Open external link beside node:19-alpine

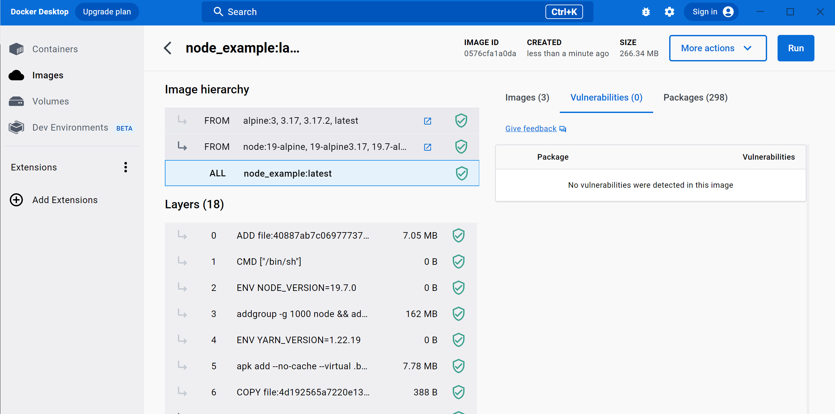click(427, 147)
